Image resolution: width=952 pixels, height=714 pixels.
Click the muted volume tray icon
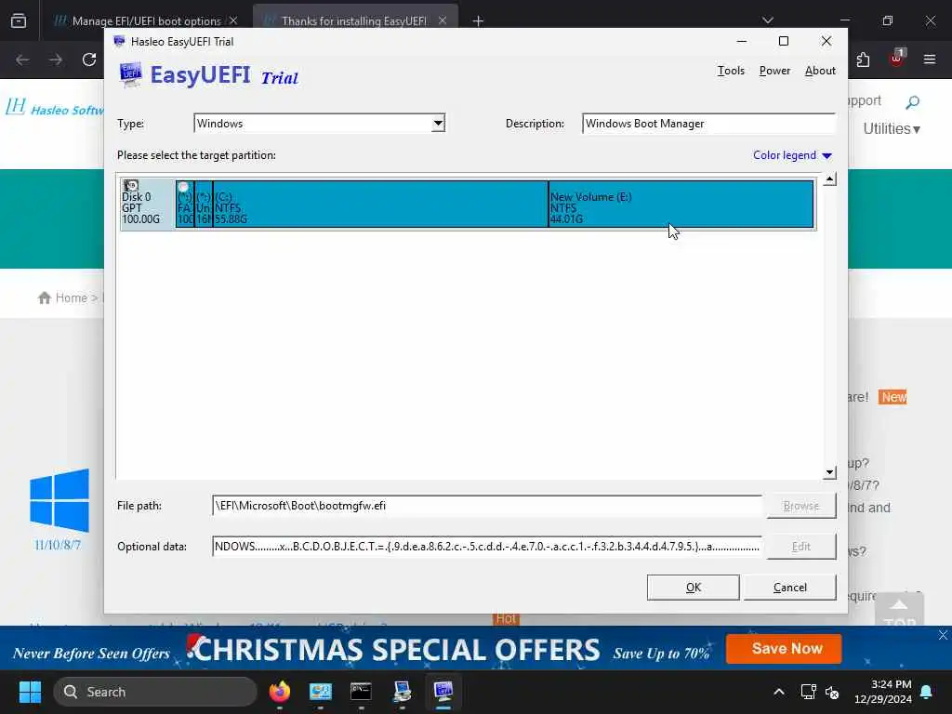[832, 692]
